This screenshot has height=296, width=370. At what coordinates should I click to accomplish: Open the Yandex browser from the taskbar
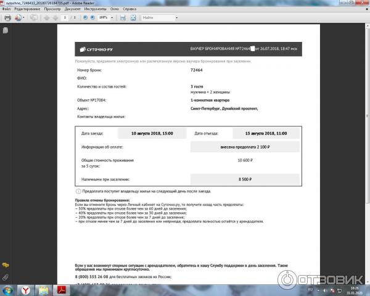point(26,289)
